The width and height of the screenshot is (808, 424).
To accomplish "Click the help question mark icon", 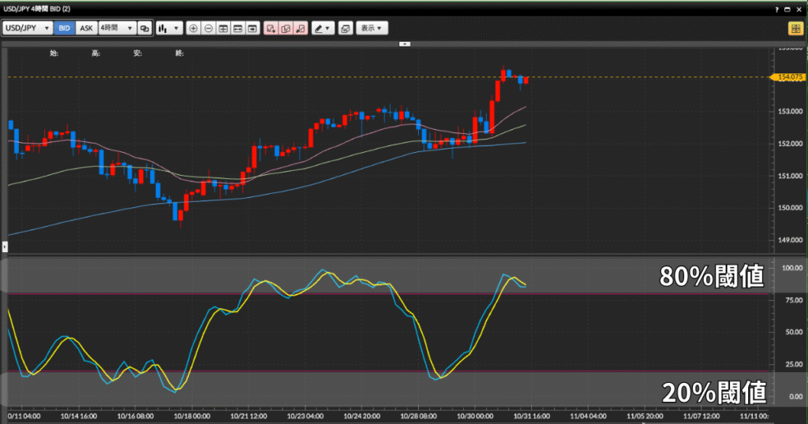I will click(x=777, y=8).
